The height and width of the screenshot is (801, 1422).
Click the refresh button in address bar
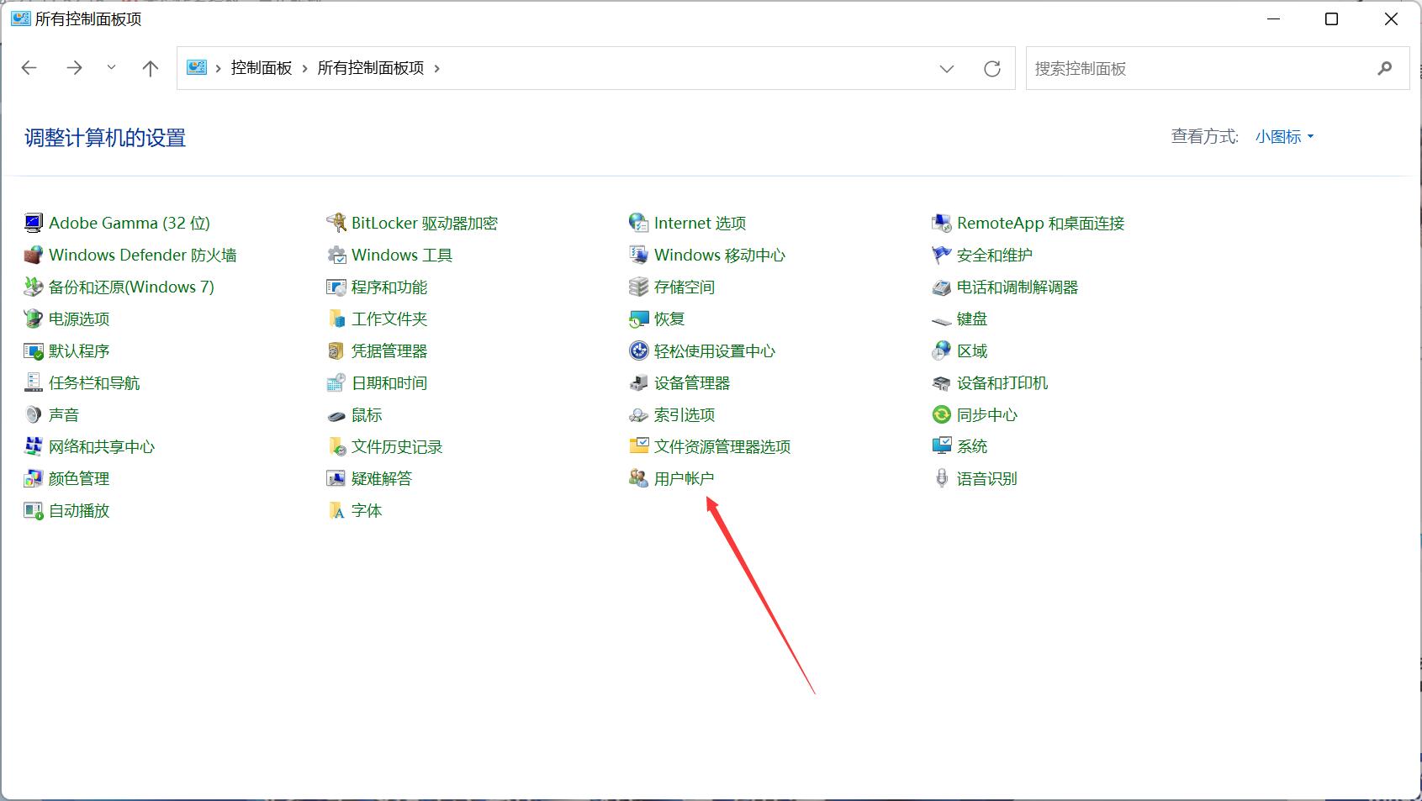click(992, 69)
